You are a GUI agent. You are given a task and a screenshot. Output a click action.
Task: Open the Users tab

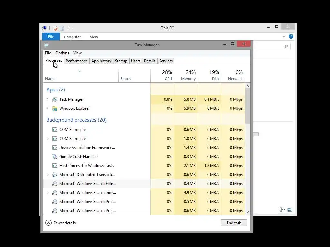click(136, 61)
